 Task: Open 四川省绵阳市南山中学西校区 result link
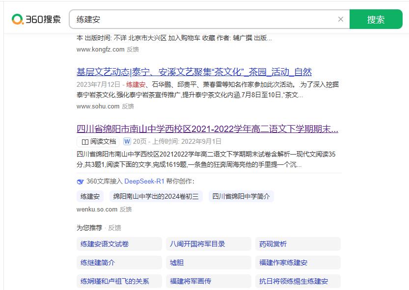point(207,129)
